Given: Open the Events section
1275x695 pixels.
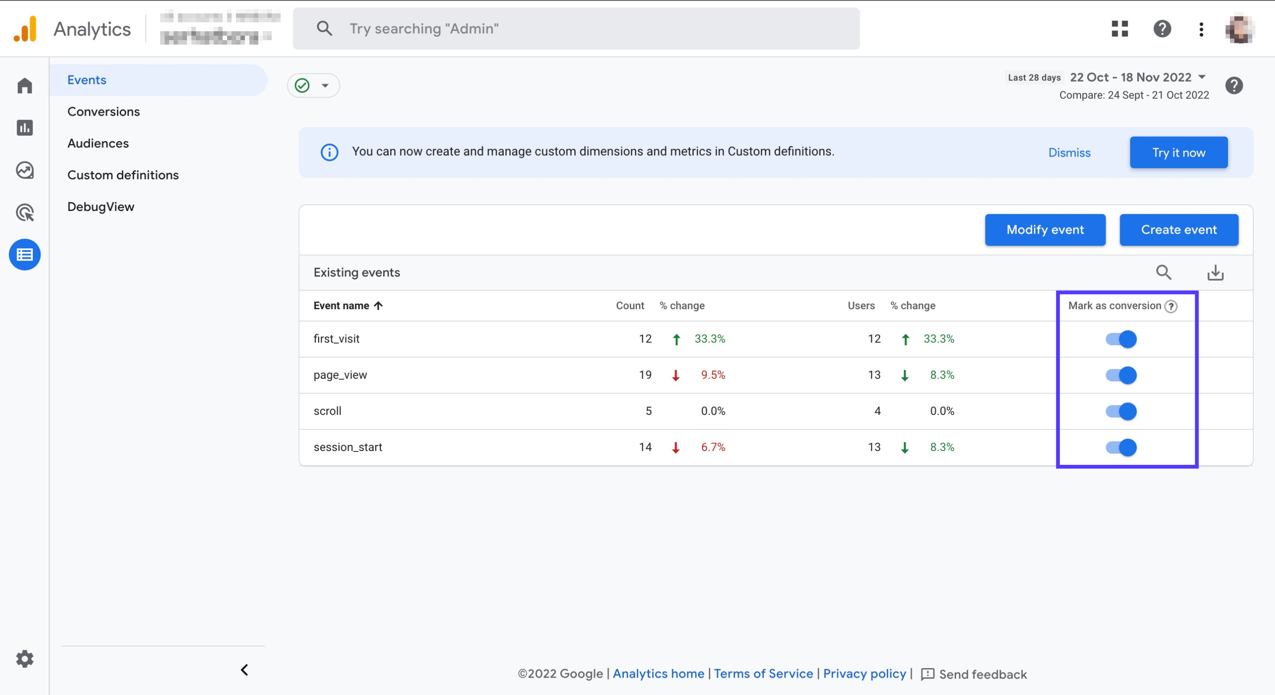Looking at the screenshot, I should point(87,79).
